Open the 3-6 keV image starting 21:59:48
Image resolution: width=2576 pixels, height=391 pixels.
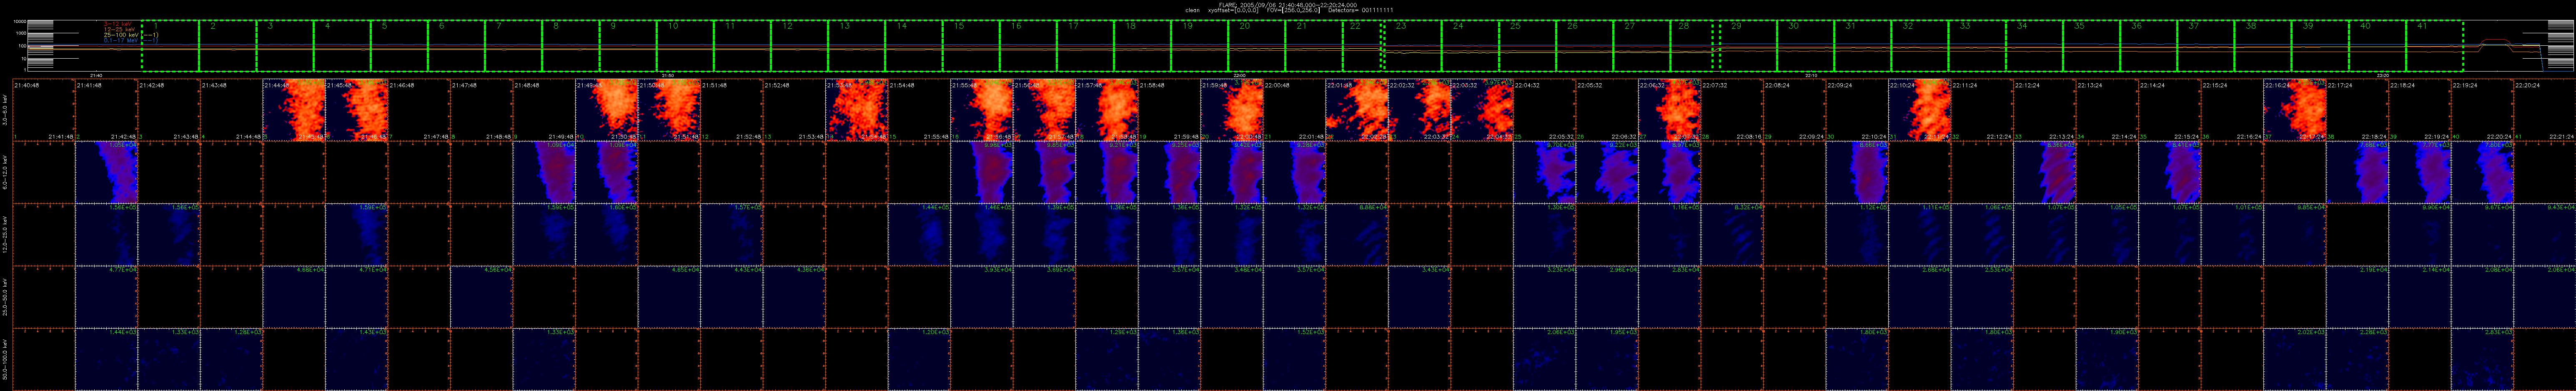click(x=1232, y=110)
